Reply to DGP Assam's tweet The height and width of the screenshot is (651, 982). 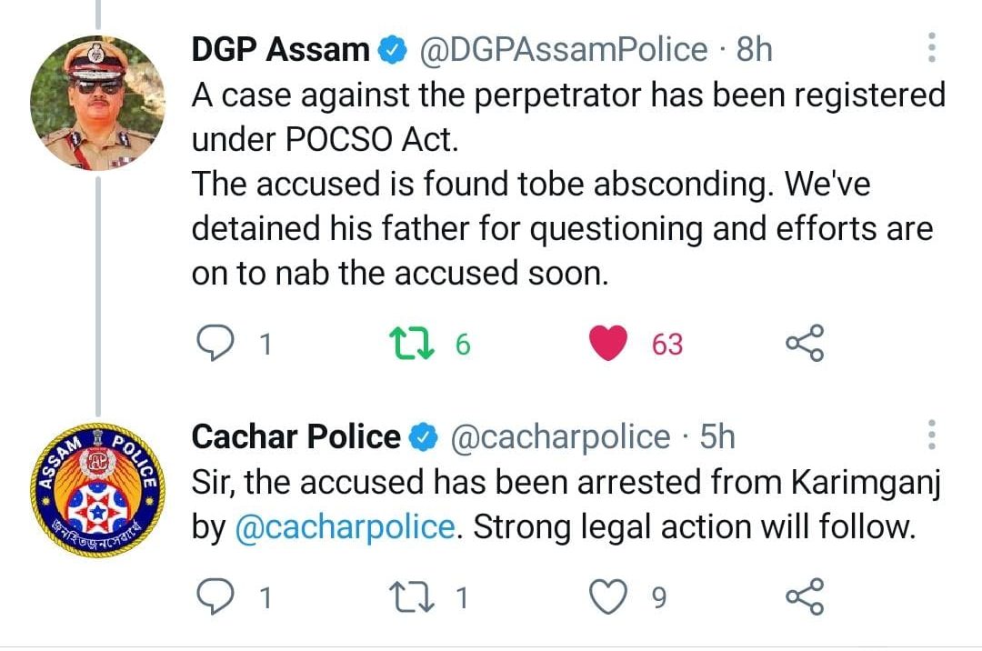215,344
